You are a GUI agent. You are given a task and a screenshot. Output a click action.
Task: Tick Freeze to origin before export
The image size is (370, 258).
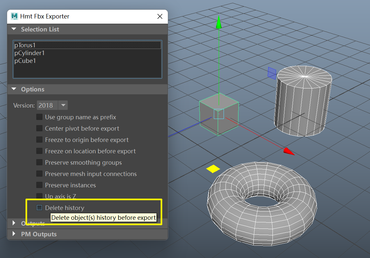pos(39,140)
